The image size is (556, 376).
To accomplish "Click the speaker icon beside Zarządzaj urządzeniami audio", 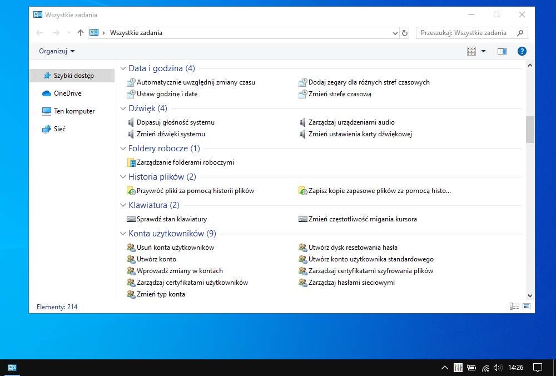I will click(x=302, y=122).
